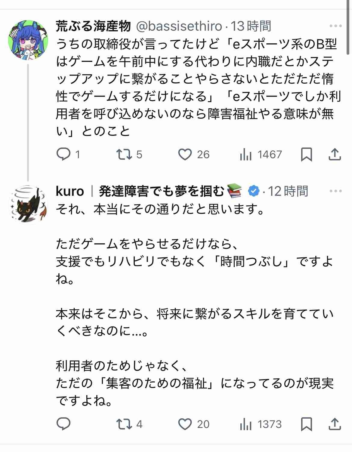Viewport: 352px width, 452px height.
Task: Click kuro's blue verified badge
Action: click(254, 191)
